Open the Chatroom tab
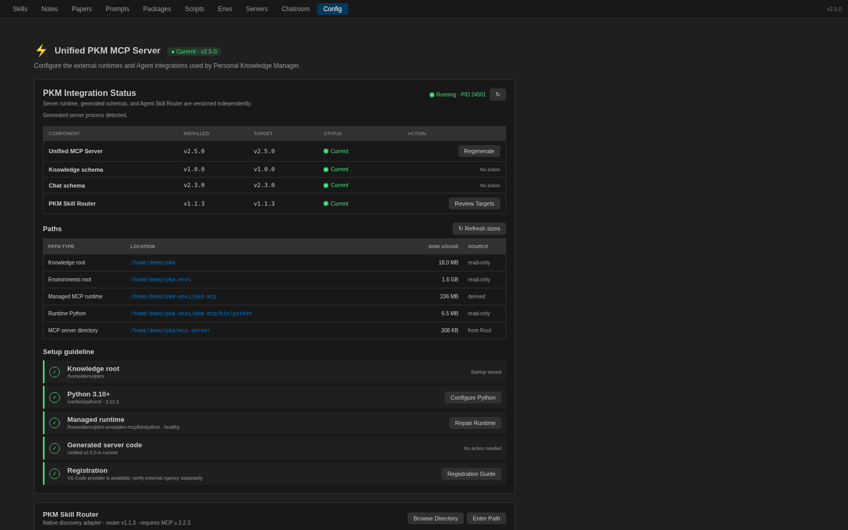The image size is (848, 530). (296, 9)
